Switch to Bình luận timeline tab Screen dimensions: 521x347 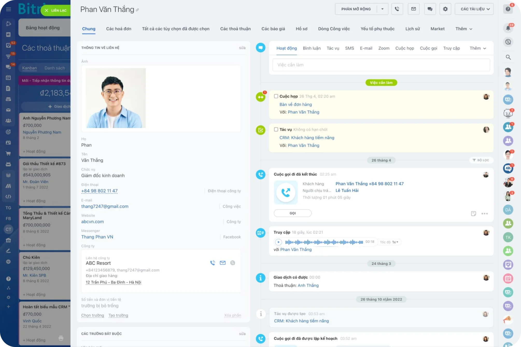[312, 48]
